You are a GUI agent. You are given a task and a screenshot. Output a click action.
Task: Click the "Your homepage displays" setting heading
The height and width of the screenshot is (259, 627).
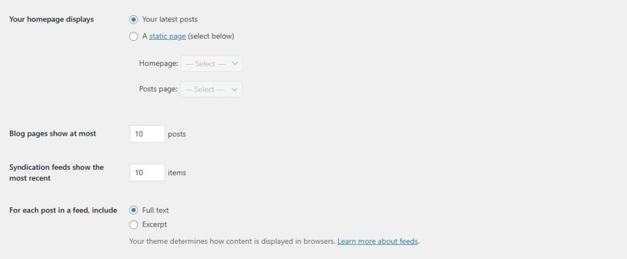[x=51, y=20]
